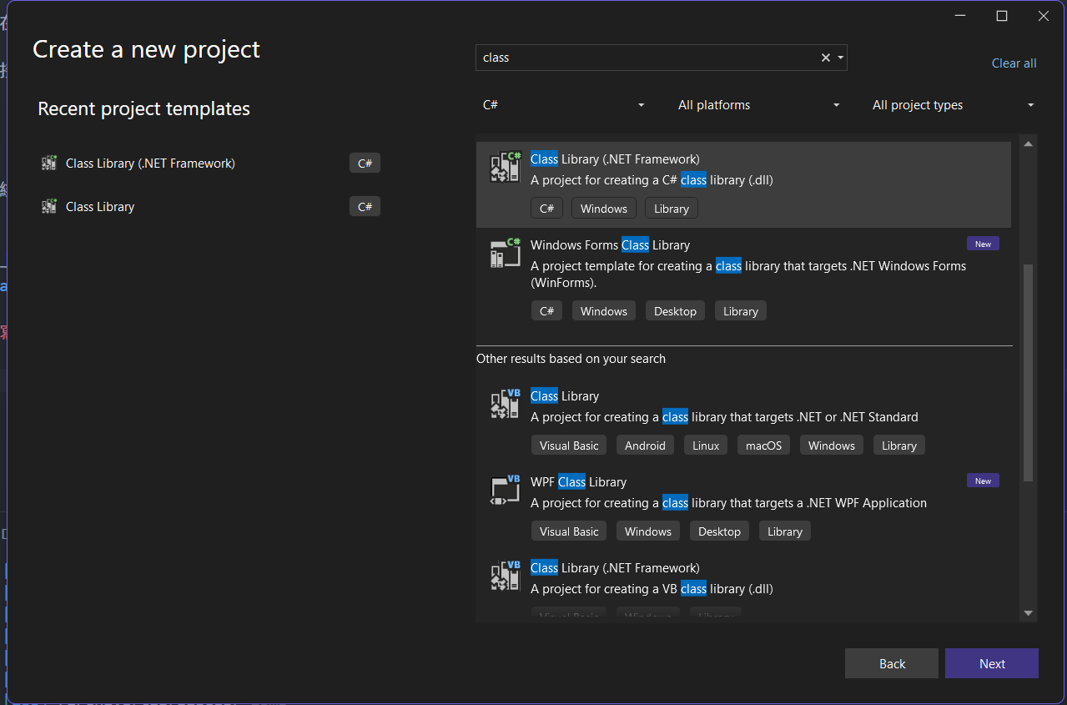Click the Clear all link
Viewport: 1067px width, 705px height.
(1014, 63)
